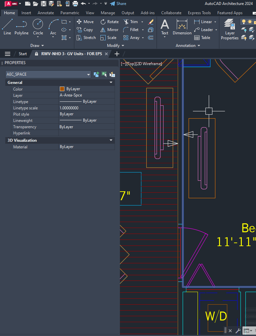This screenshot has width=256, height=336.
Task: Click the orange Color ByLayer swatch
Action: 62,89
